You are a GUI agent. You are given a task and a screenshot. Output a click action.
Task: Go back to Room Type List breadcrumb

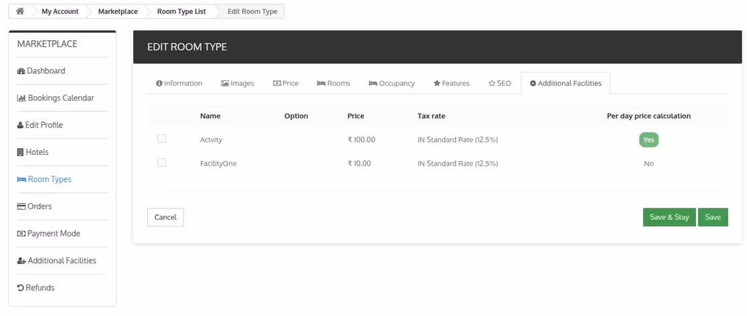[x=181, y=11]
